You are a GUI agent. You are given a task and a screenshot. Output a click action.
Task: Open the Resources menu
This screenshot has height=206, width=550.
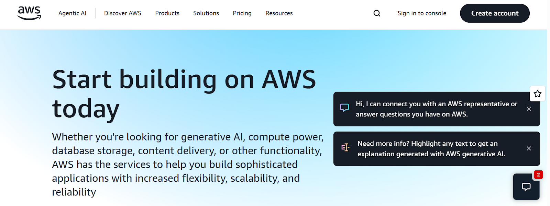(x=279, y=13)
